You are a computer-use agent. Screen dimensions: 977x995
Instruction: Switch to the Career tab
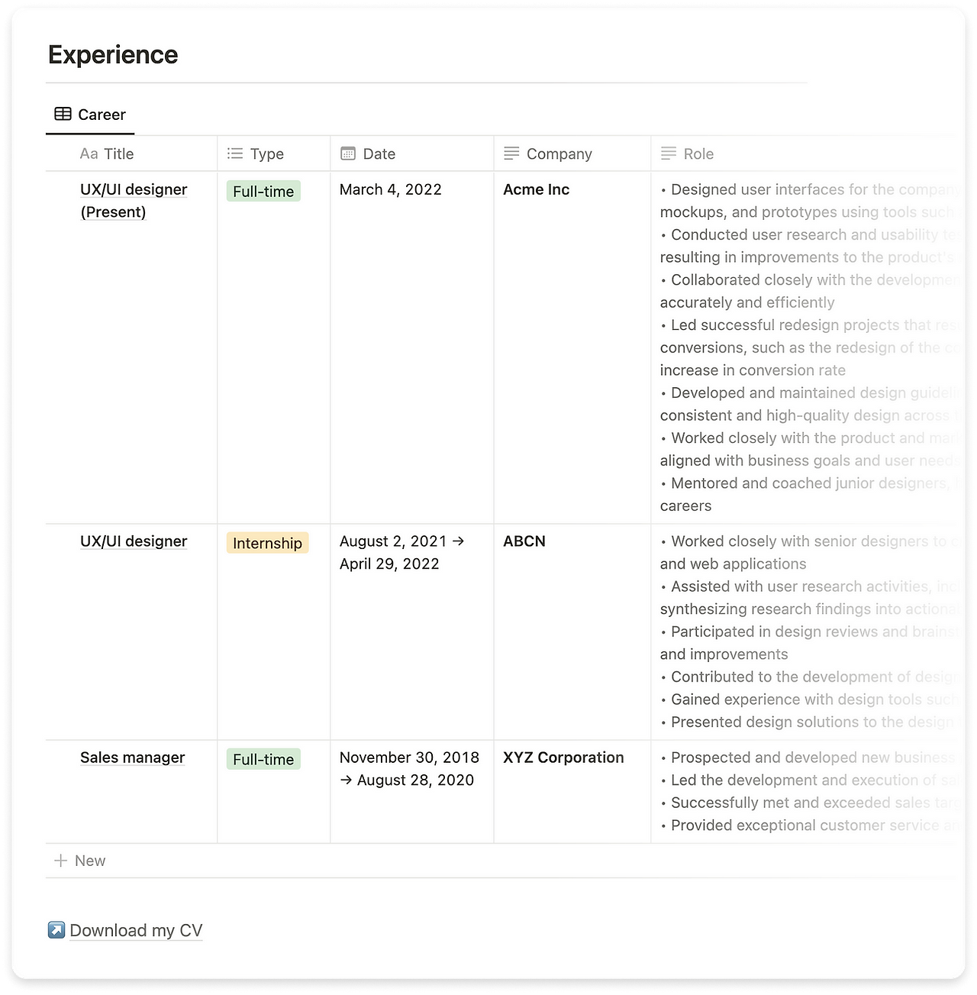(x=90, y=115)
